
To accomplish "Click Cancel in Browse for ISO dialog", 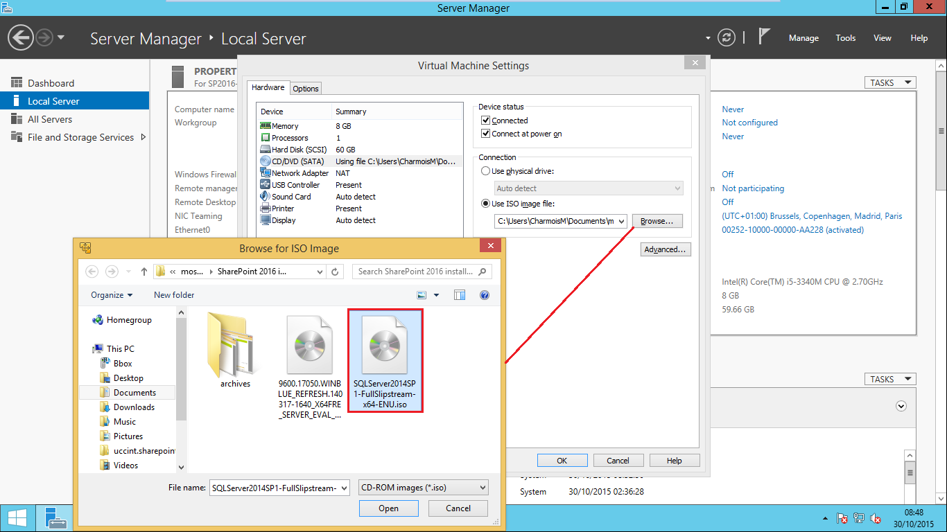I will pos(458,508).
